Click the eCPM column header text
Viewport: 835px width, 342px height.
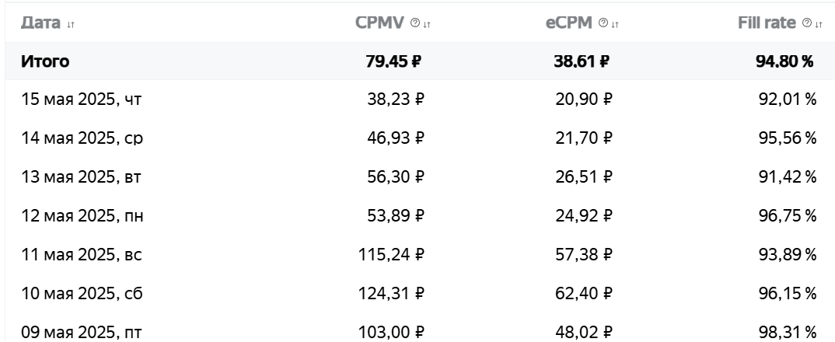tap(569, 23)
